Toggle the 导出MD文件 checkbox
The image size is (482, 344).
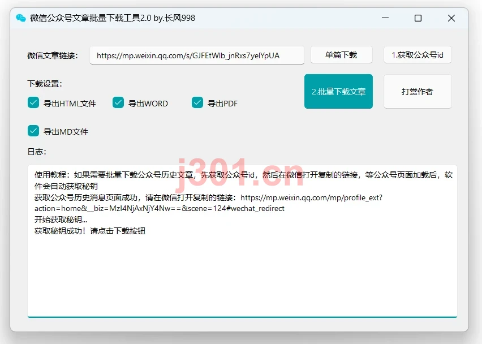coord(33,131)
